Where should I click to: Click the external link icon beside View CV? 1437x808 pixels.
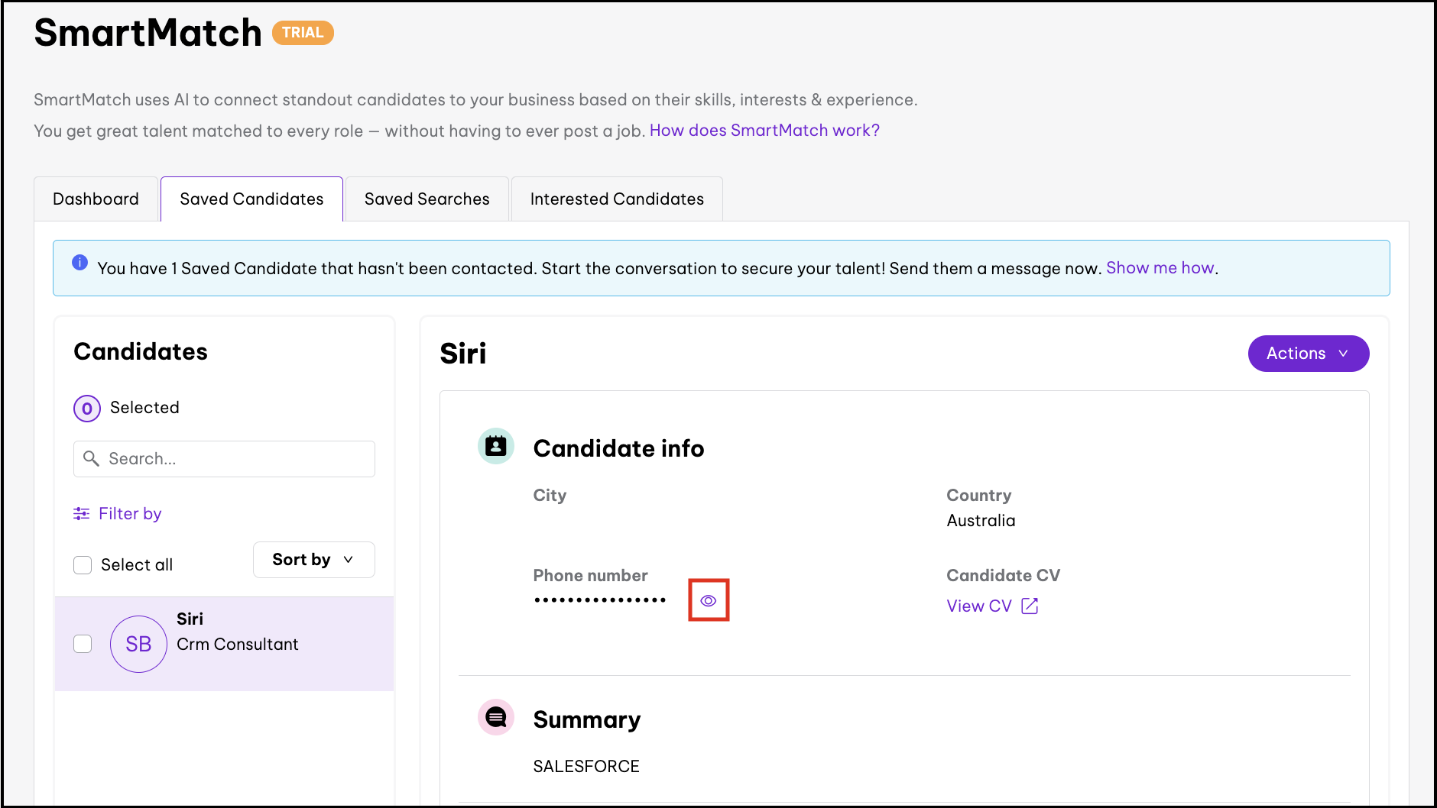pos(1030,606)
